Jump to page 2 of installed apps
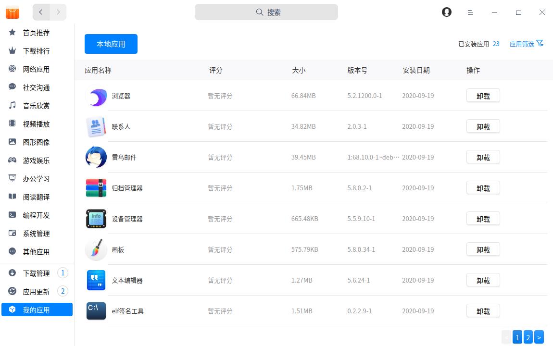The height and width of the screenshot is (346, 553). coord(528,337)
